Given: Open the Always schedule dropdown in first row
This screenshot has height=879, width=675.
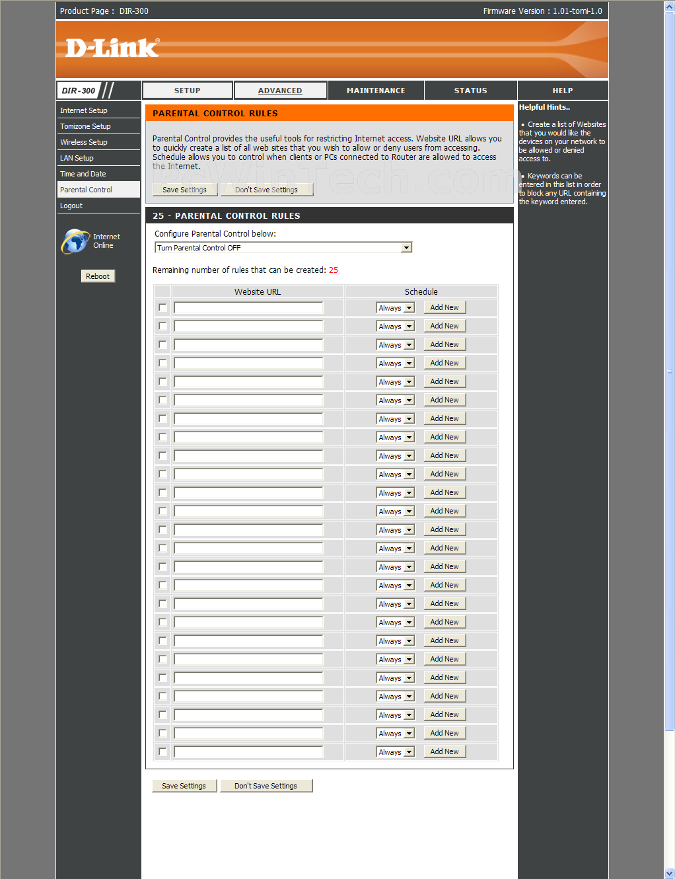Looking at the screenshot, I should click(x=395, y=308).
